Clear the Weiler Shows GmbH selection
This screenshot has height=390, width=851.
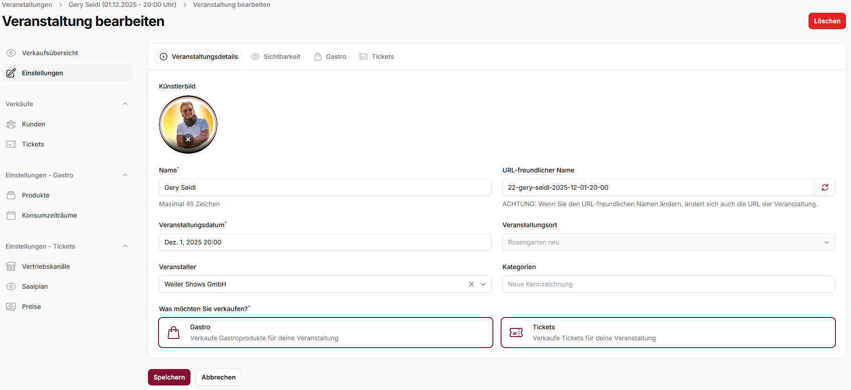(x=471, y=284)
